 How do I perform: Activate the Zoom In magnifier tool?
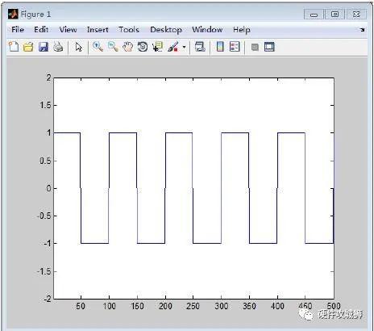click(98, 47)
